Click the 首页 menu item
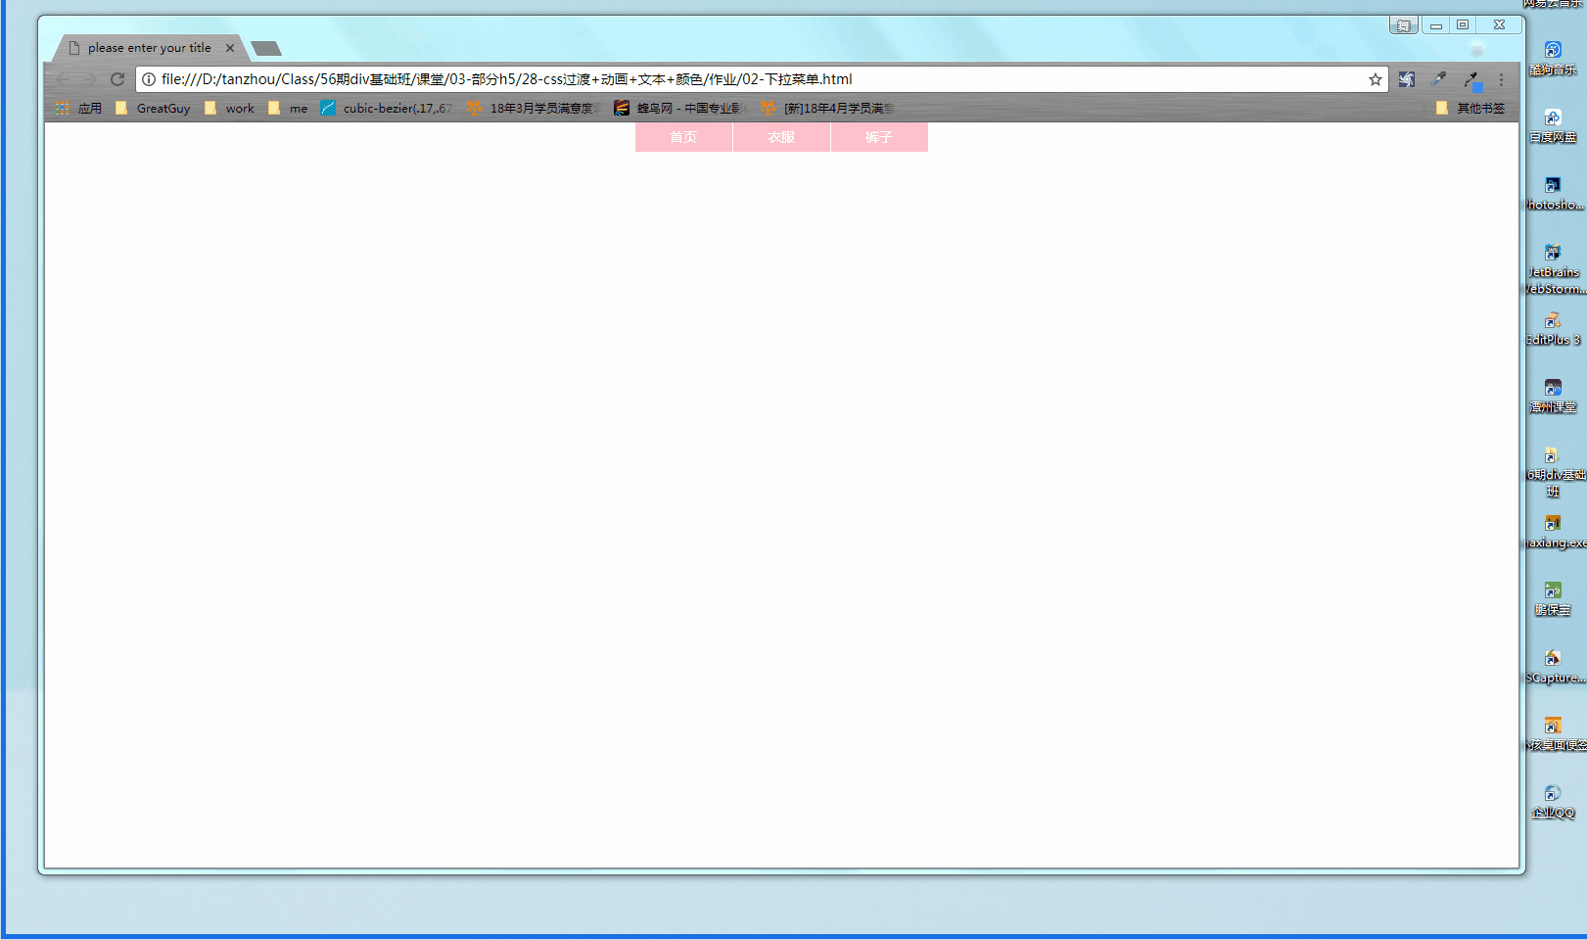Image resolution: width=1587 pixels, height=940 pixels. tap(683, 137)
